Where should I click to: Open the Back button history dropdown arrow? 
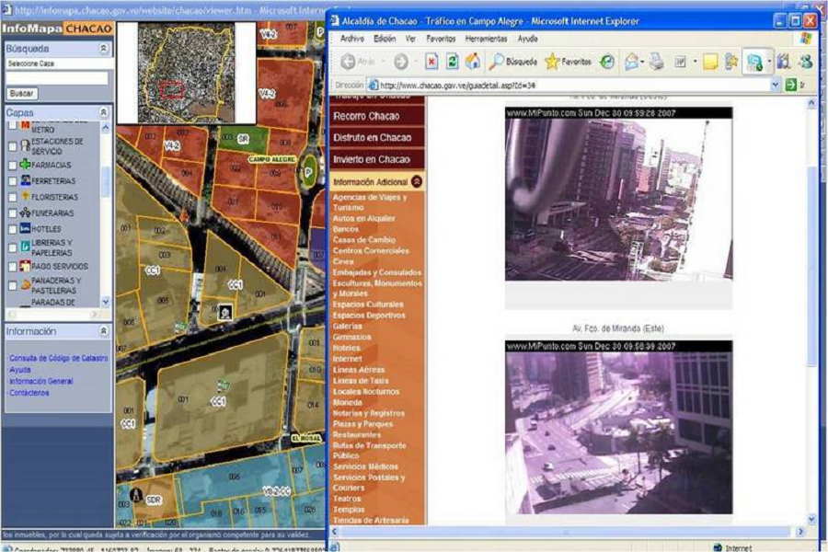click(x=384, y=62)
